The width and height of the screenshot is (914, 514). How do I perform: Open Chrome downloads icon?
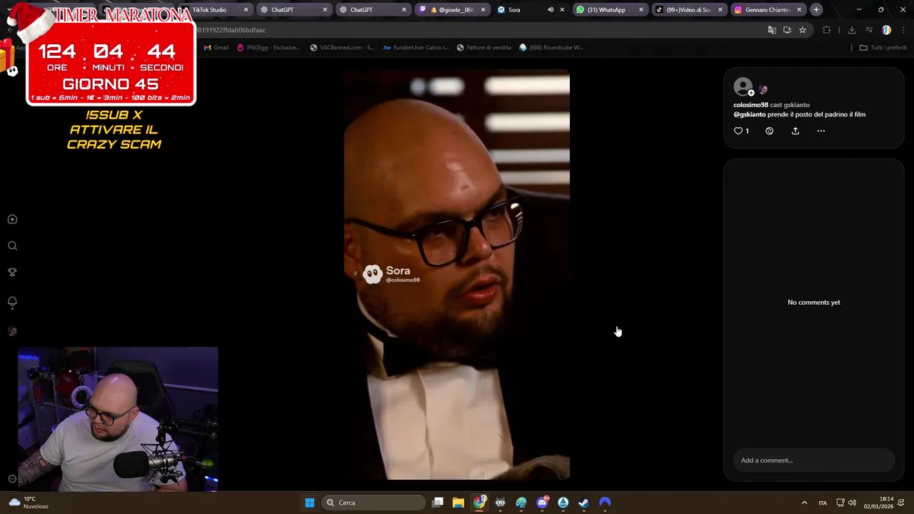coord(852,30)
